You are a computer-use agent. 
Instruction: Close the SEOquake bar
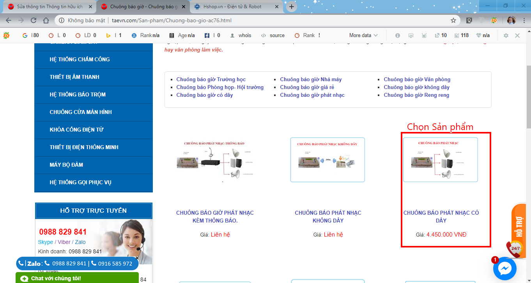click(517, 35)
